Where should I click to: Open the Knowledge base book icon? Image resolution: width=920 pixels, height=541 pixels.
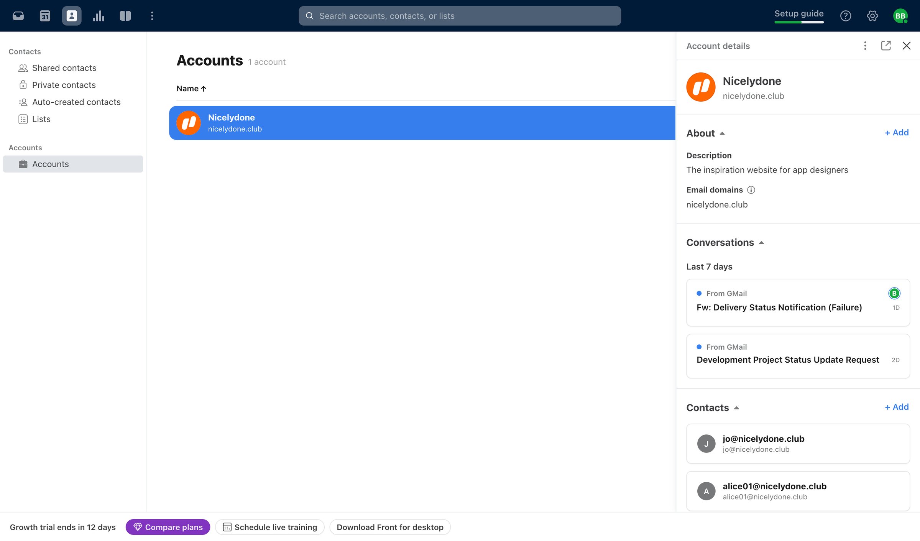125,16
